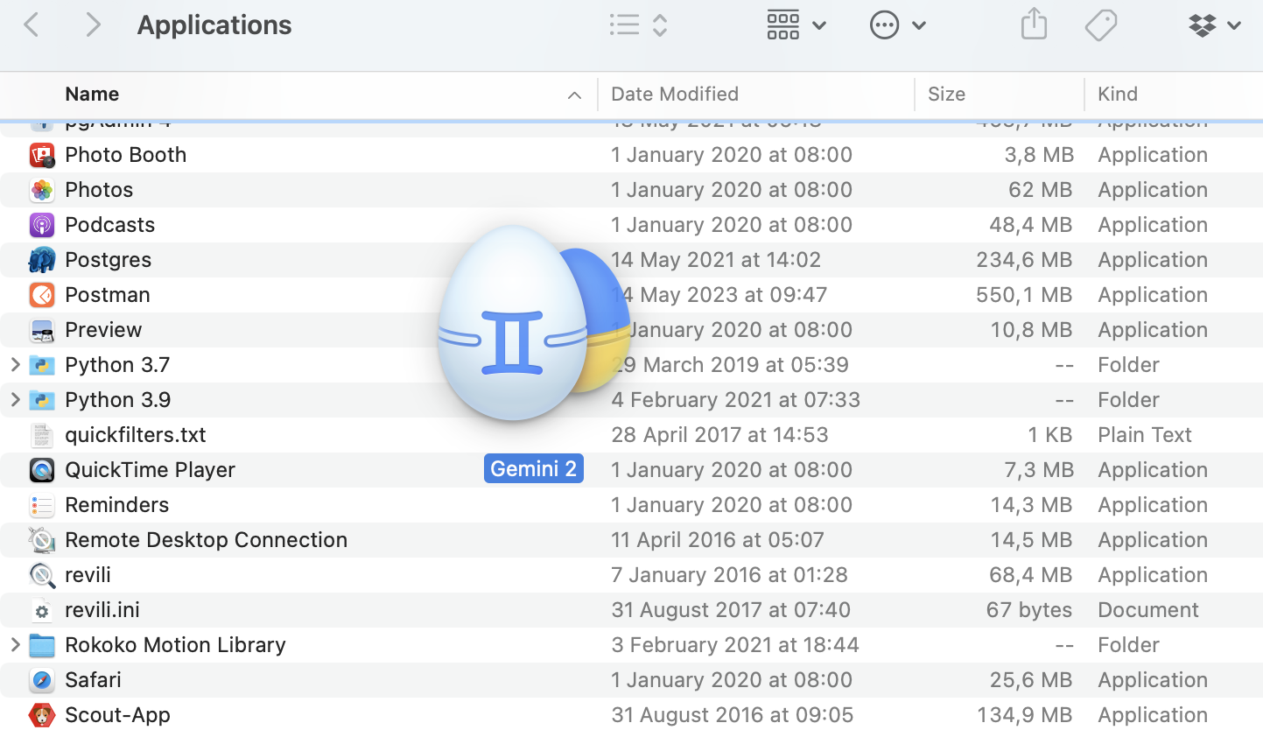Select the Reminders app icon

(42, 505)
